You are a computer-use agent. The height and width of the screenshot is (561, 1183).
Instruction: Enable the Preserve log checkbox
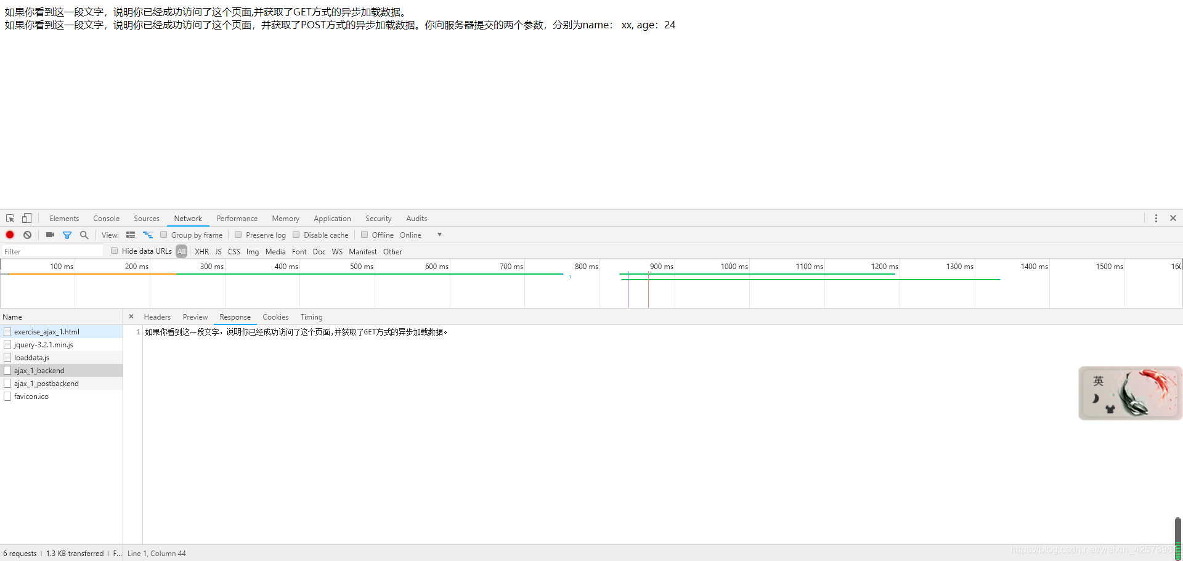238,235
